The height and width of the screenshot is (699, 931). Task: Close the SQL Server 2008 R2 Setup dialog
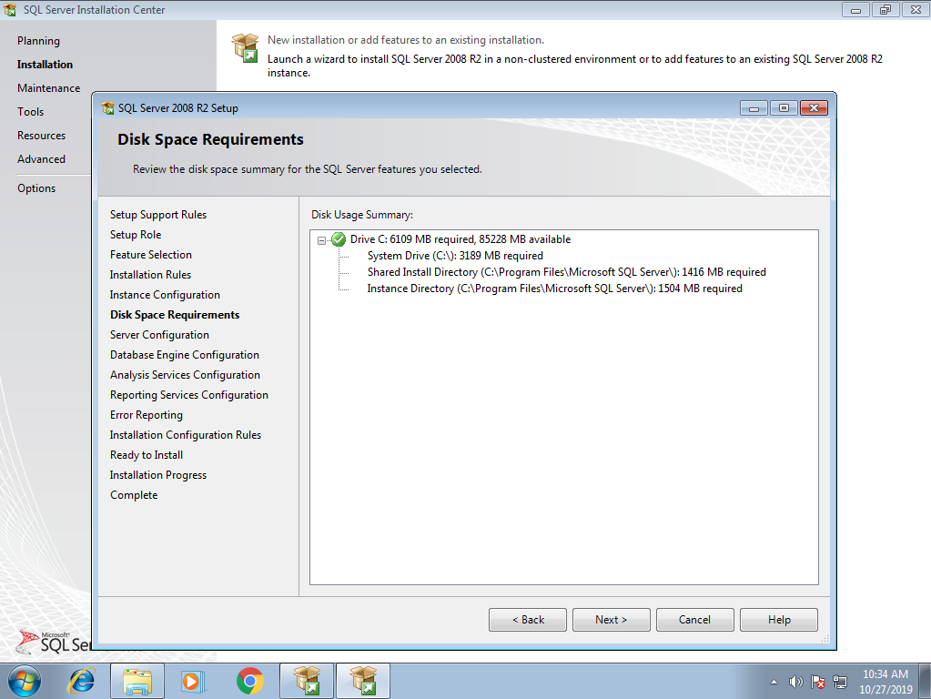tap(814, 108)
